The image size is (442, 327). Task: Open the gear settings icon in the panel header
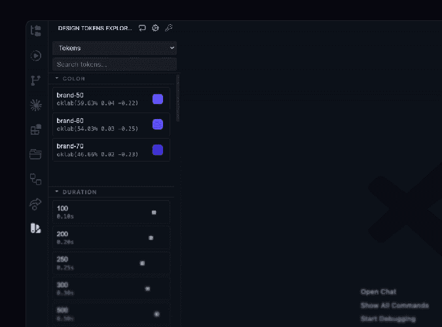tap(155, 28)
